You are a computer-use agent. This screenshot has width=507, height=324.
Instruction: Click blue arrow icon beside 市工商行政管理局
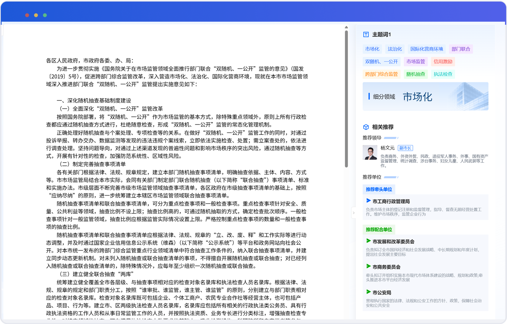369,201
